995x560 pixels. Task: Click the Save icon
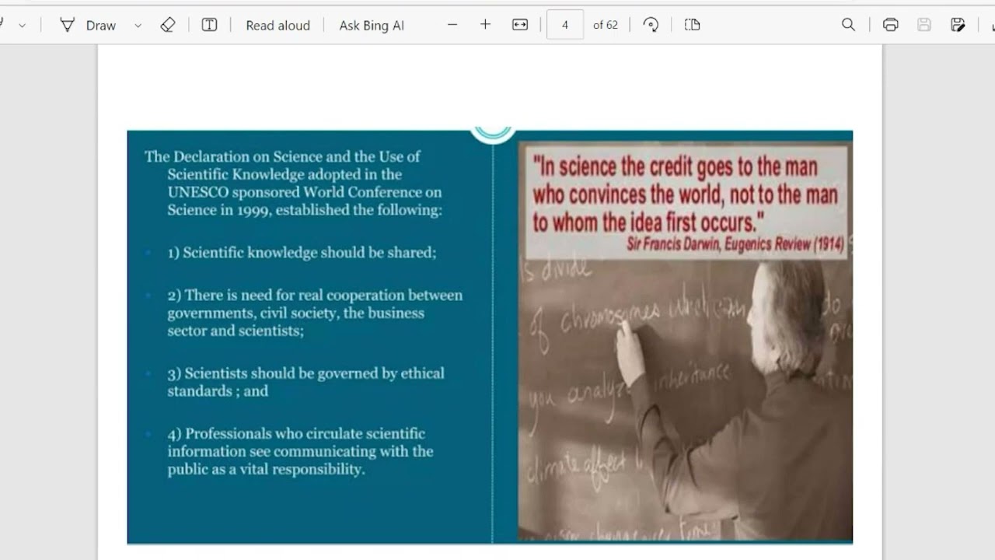point(924,25)
